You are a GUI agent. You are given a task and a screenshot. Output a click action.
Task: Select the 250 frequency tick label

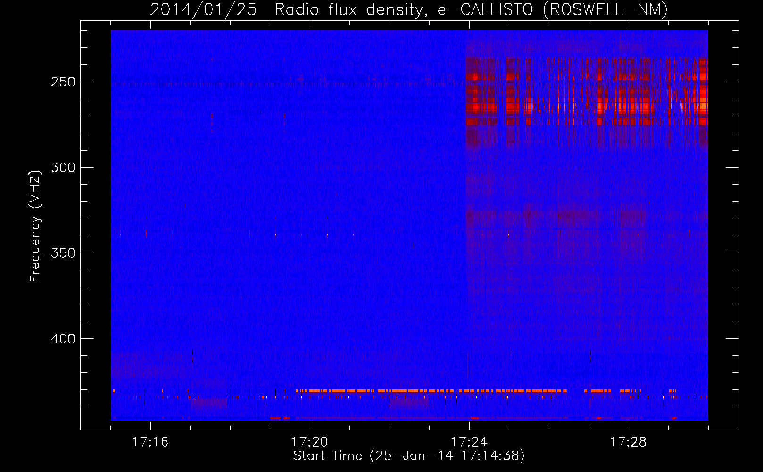pos(63,82)
